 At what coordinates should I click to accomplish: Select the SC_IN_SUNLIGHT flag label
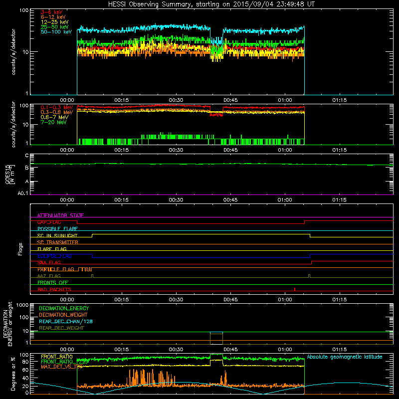coord(57,235)
